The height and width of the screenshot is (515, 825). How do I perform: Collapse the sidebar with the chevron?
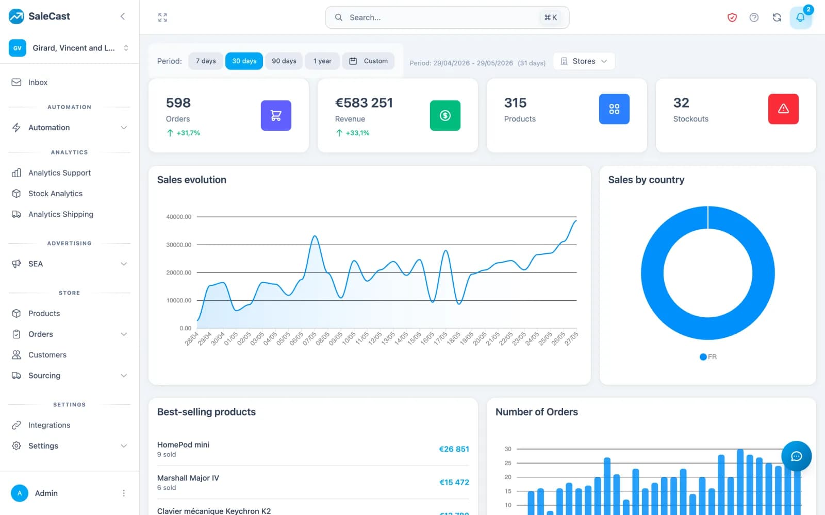pos(122,16)
